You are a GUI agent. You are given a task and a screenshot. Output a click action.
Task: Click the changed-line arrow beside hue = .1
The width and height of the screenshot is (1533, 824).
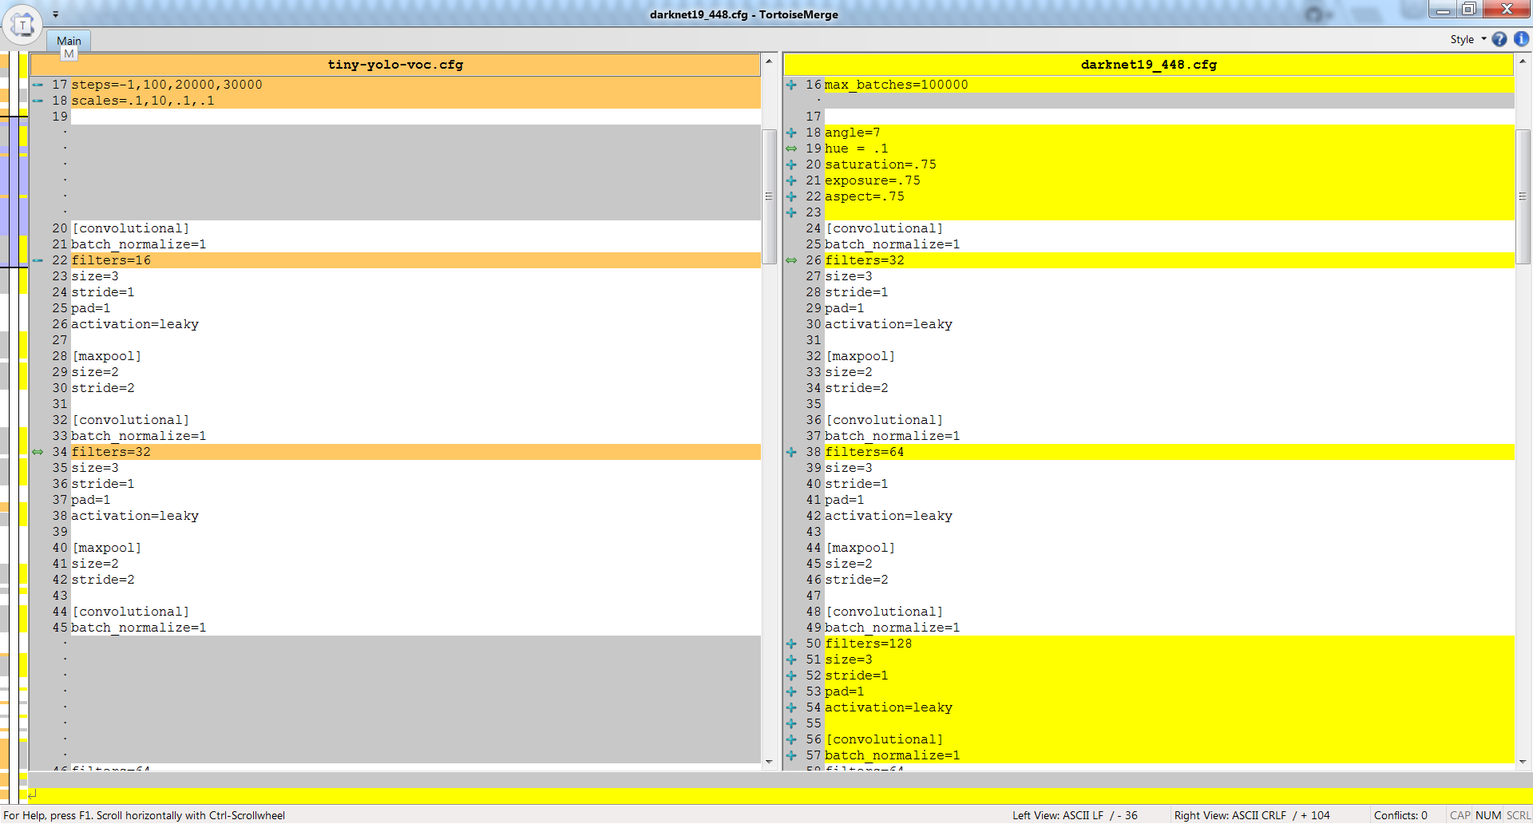coord(791,149)
